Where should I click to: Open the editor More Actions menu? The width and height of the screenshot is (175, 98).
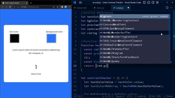tap(171, 8)
